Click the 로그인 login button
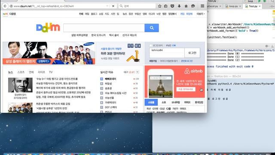Image resolution: width=275 pixels, height=155 pixels. click(x=192, y=53)
